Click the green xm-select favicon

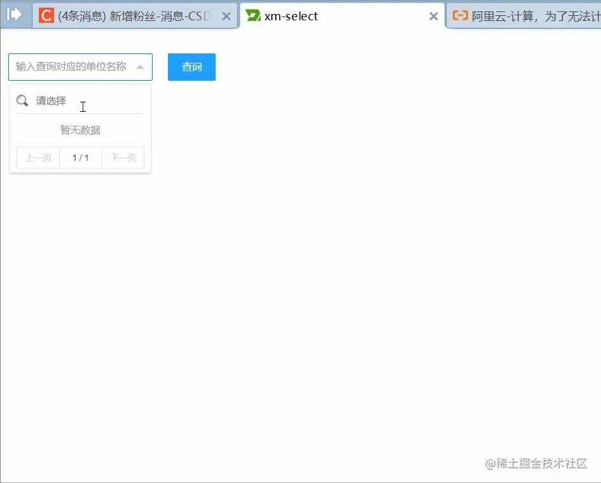tap(253, 15)
